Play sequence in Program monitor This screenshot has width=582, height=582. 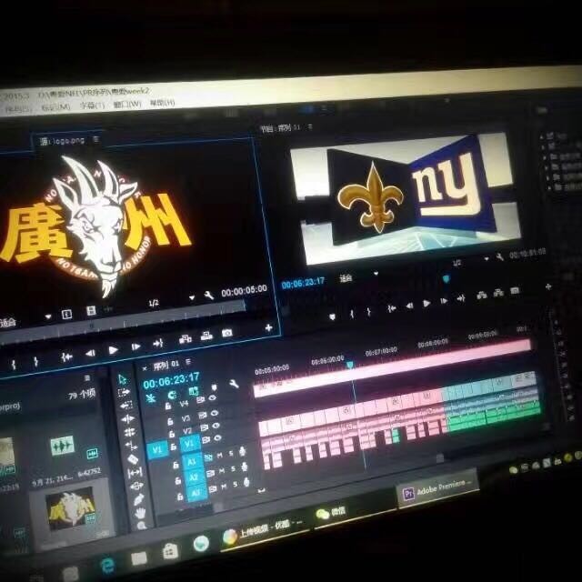coord(426,303)
